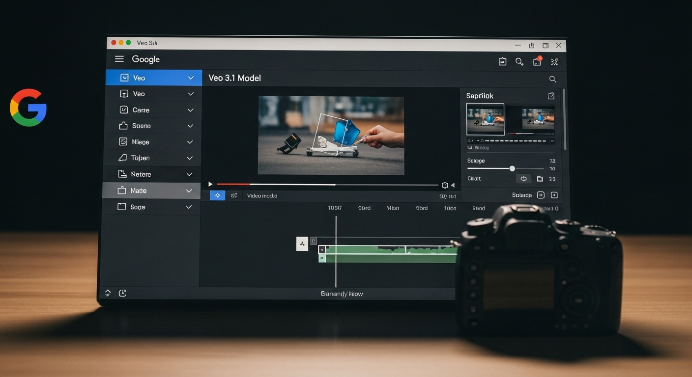Click the refresh icon in the bottom status bar

click(x=123, y=293)
